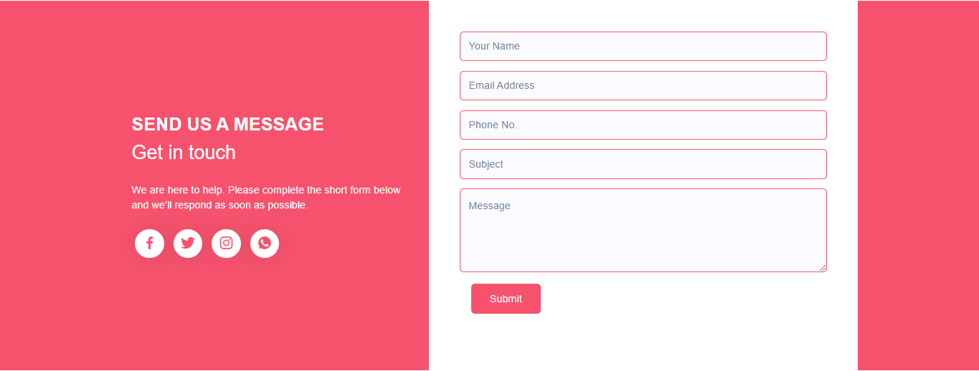Click into the Email Address field
The height and width of the screenshot is (371, 979).
click(x=643, y=85)
